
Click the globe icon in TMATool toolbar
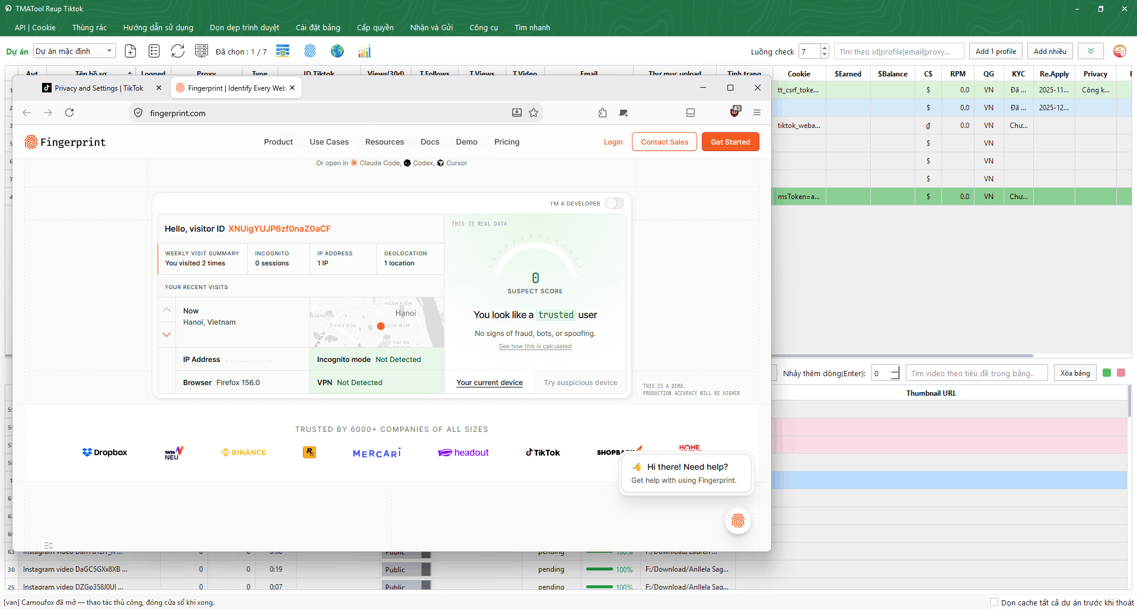pyautogui.click(x=337, y=52)
